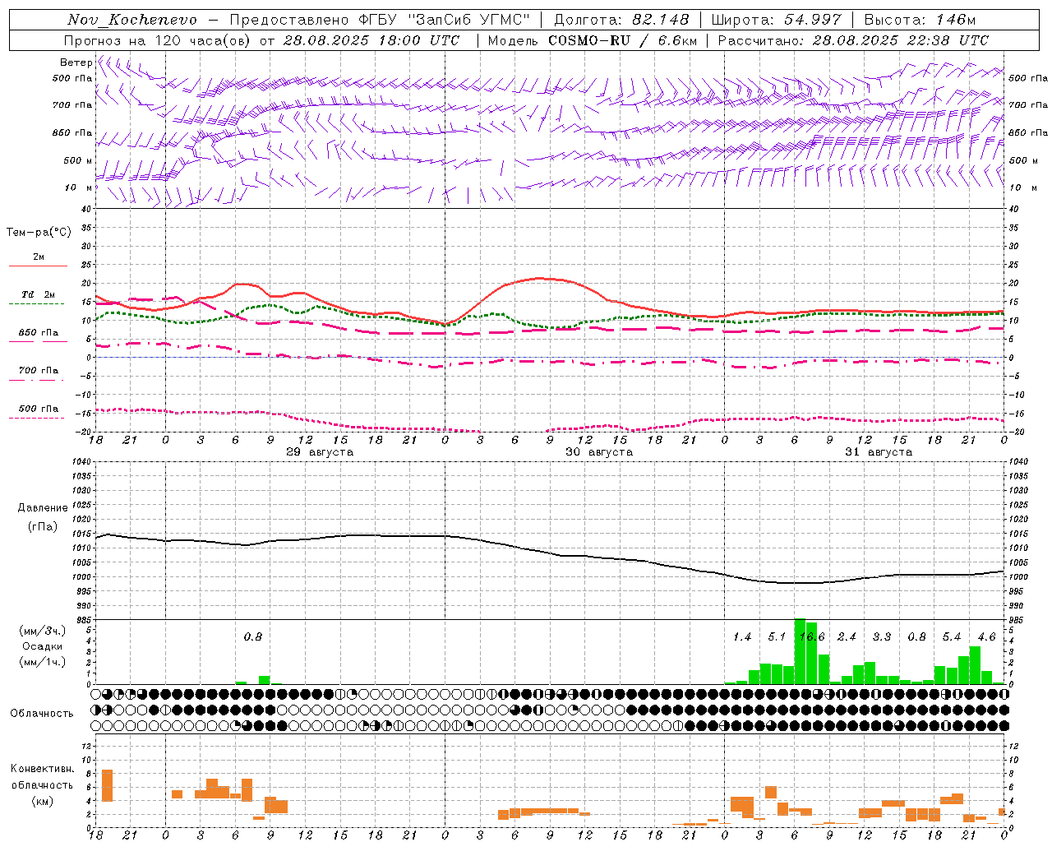
Task: Click the (гПа) pressure unit label
Action: coord(43,527)
